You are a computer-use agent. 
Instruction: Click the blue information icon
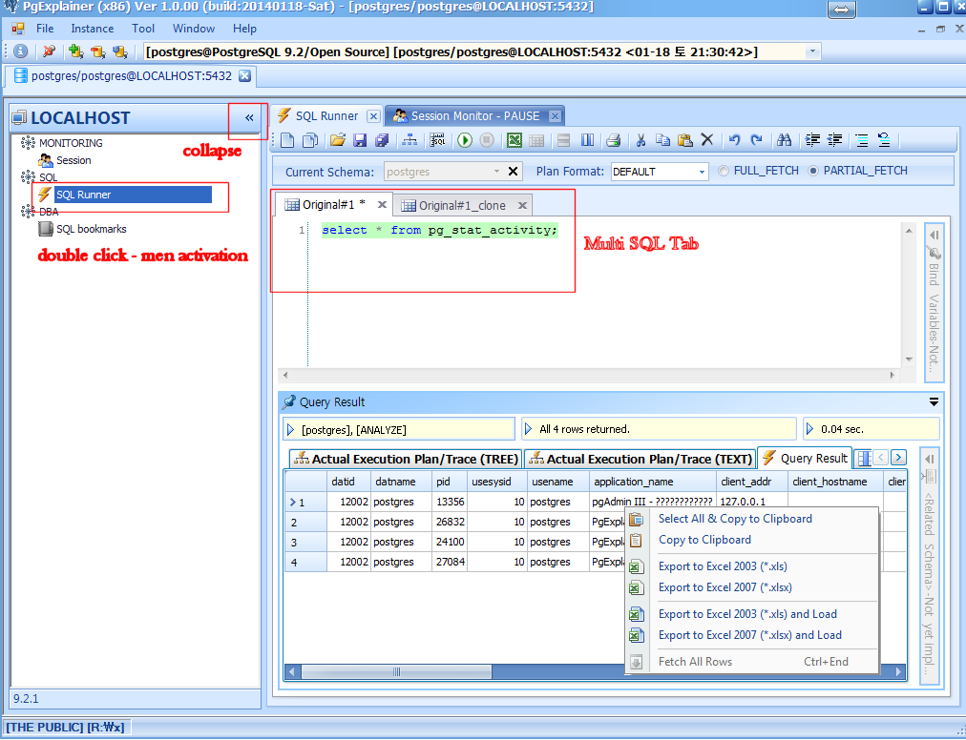pyautogui.click(x=20, y=51)
